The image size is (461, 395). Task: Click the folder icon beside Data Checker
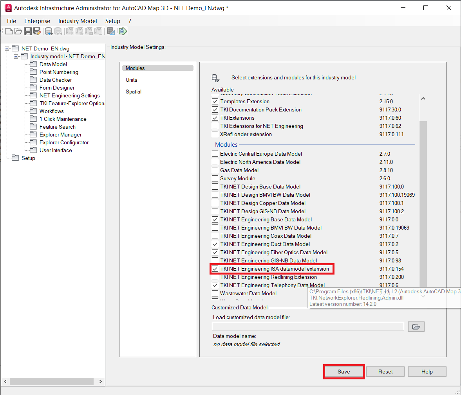[x=34, y=79]
